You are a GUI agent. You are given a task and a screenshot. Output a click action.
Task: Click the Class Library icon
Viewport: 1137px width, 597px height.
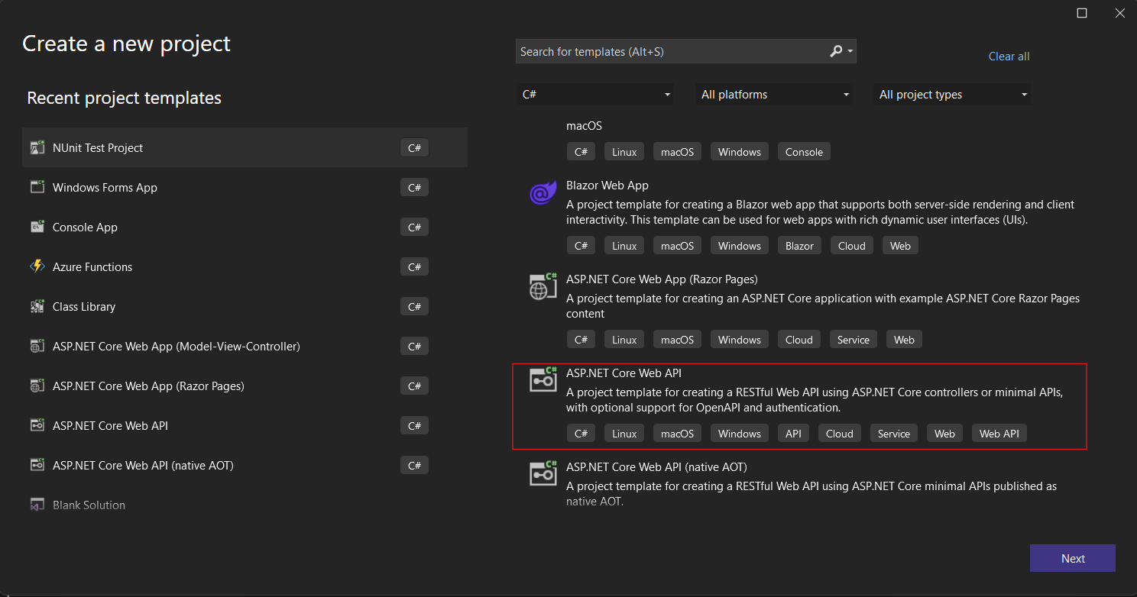click(37, 306)
